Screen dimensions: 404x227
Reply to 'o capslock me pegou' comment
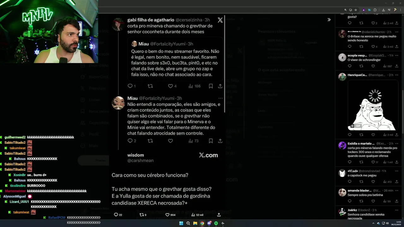(349, 182)
